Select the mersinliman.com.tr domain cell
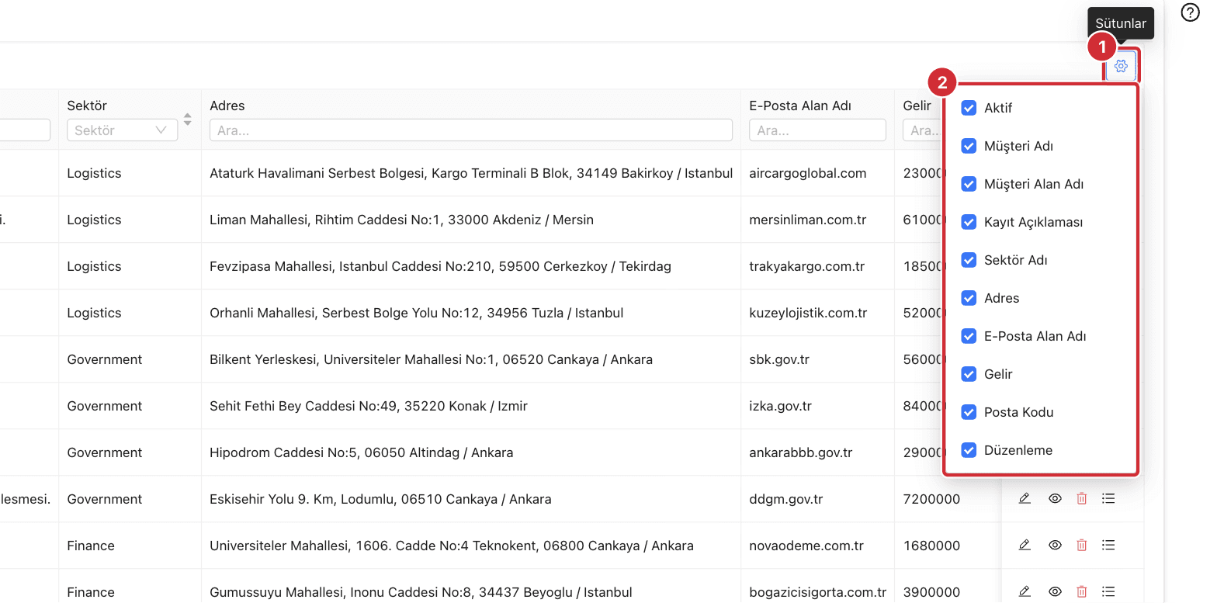 [x=807, y=220]
